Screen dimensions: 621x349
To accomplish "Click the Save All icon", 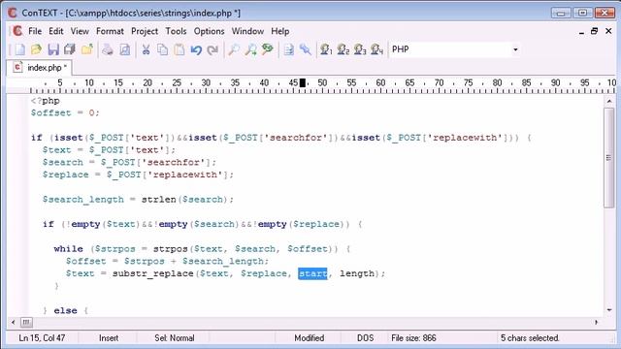I will pos(70,49).
